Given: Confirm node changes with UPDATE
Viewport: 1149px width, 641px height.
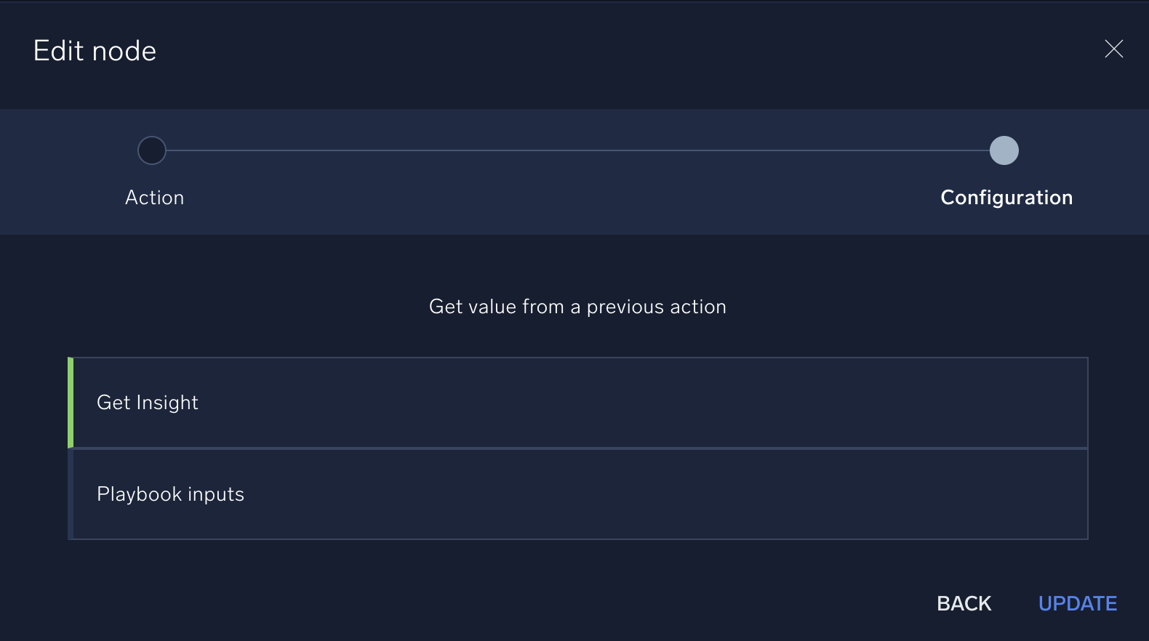Looking at the screenshot, I should [x=1078, y=603].
